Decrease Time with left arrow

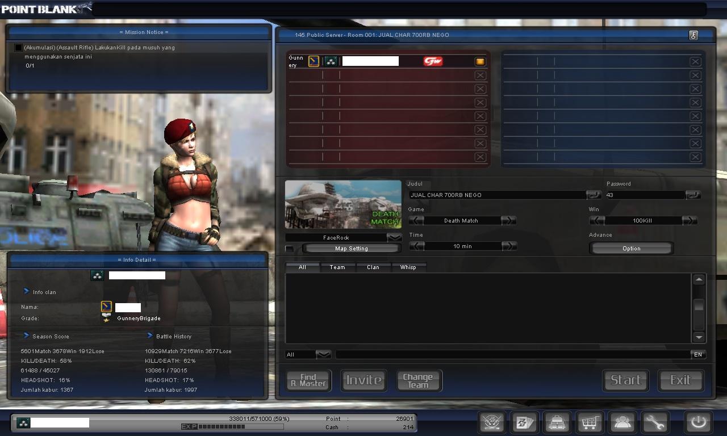tap(416, 246)
